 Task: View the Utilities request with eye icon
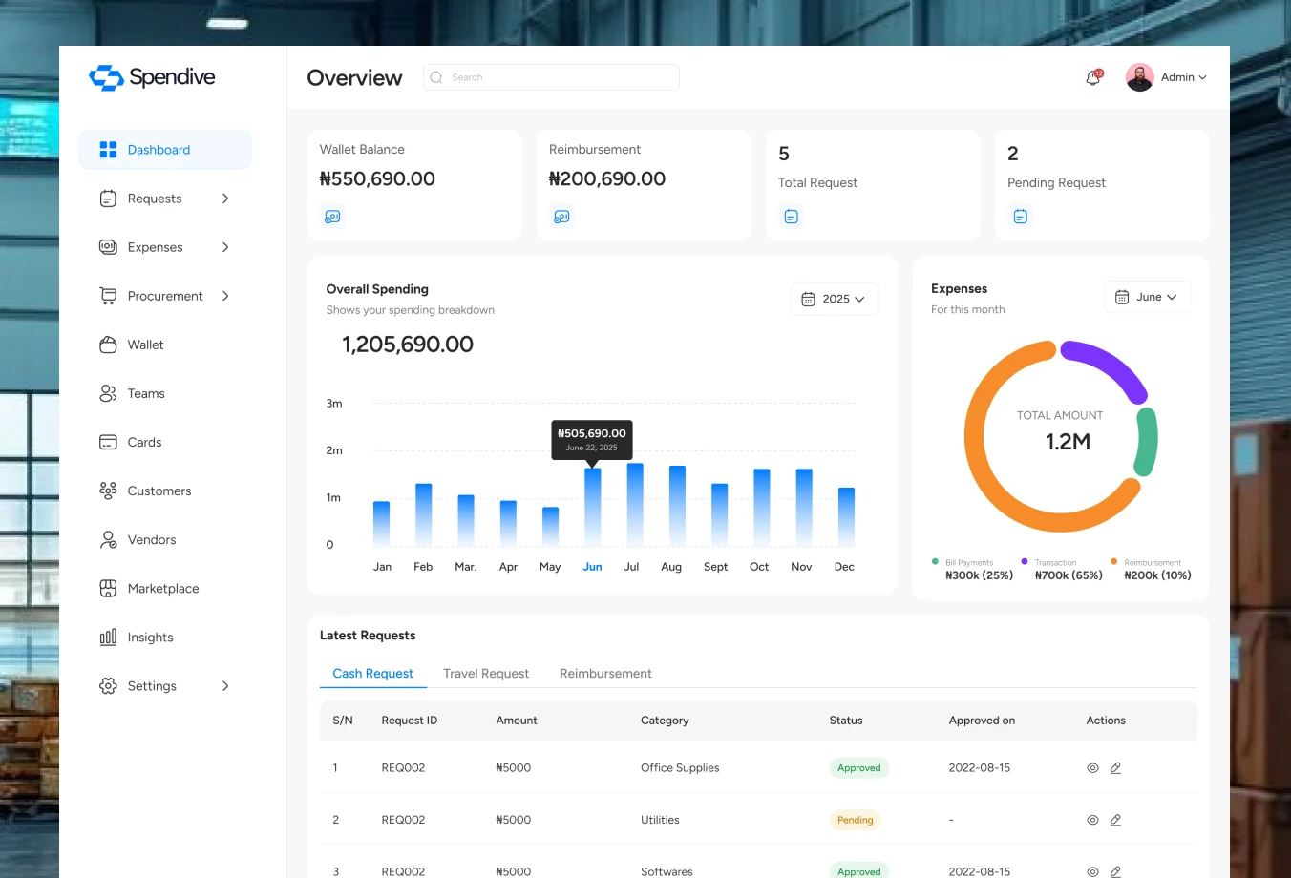point(1092,820)
